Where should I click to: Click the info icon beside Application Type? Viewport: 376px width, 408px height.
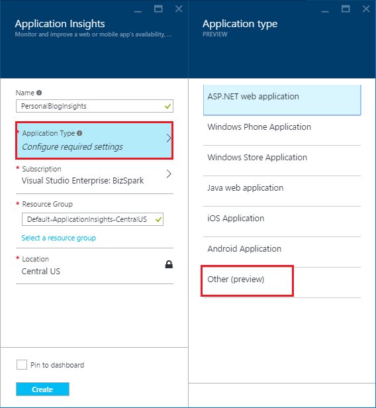tap(79, 133)
